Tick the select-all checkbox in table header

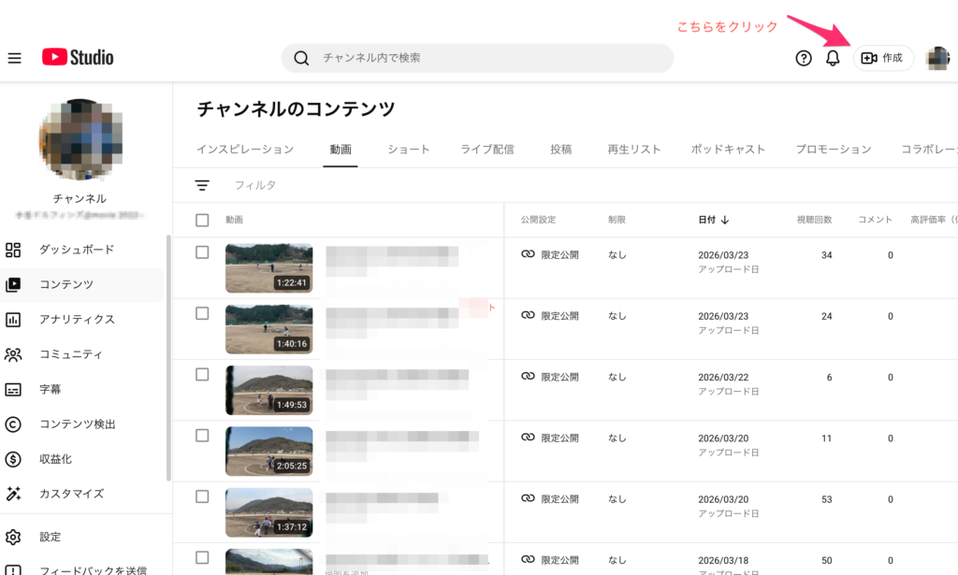click(x=202, y=220)
